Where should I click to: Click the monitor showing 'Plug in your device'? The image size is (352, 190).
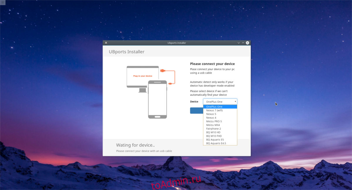coord(143,76)
